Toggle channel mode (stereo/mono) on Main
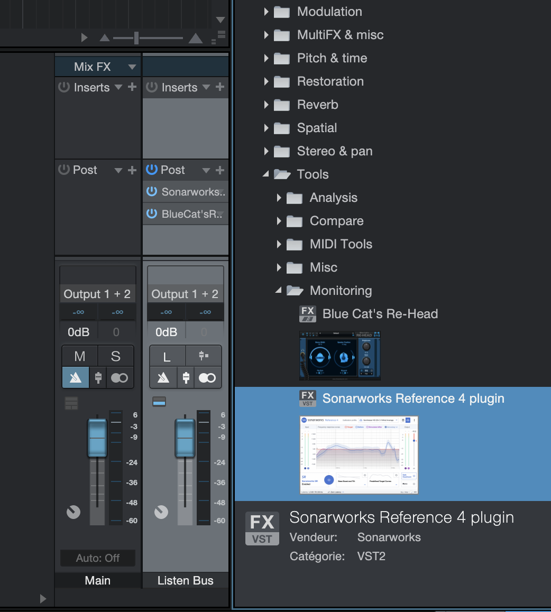 (120, 377)
